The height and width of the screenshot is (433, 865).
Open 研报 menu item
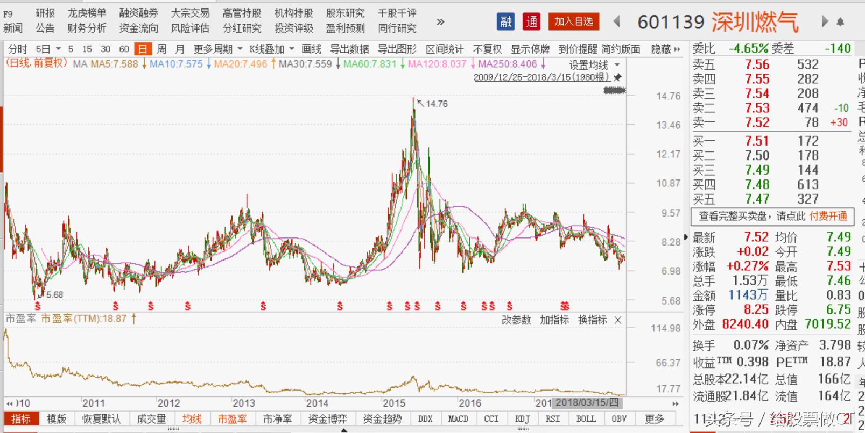(45, 13)
